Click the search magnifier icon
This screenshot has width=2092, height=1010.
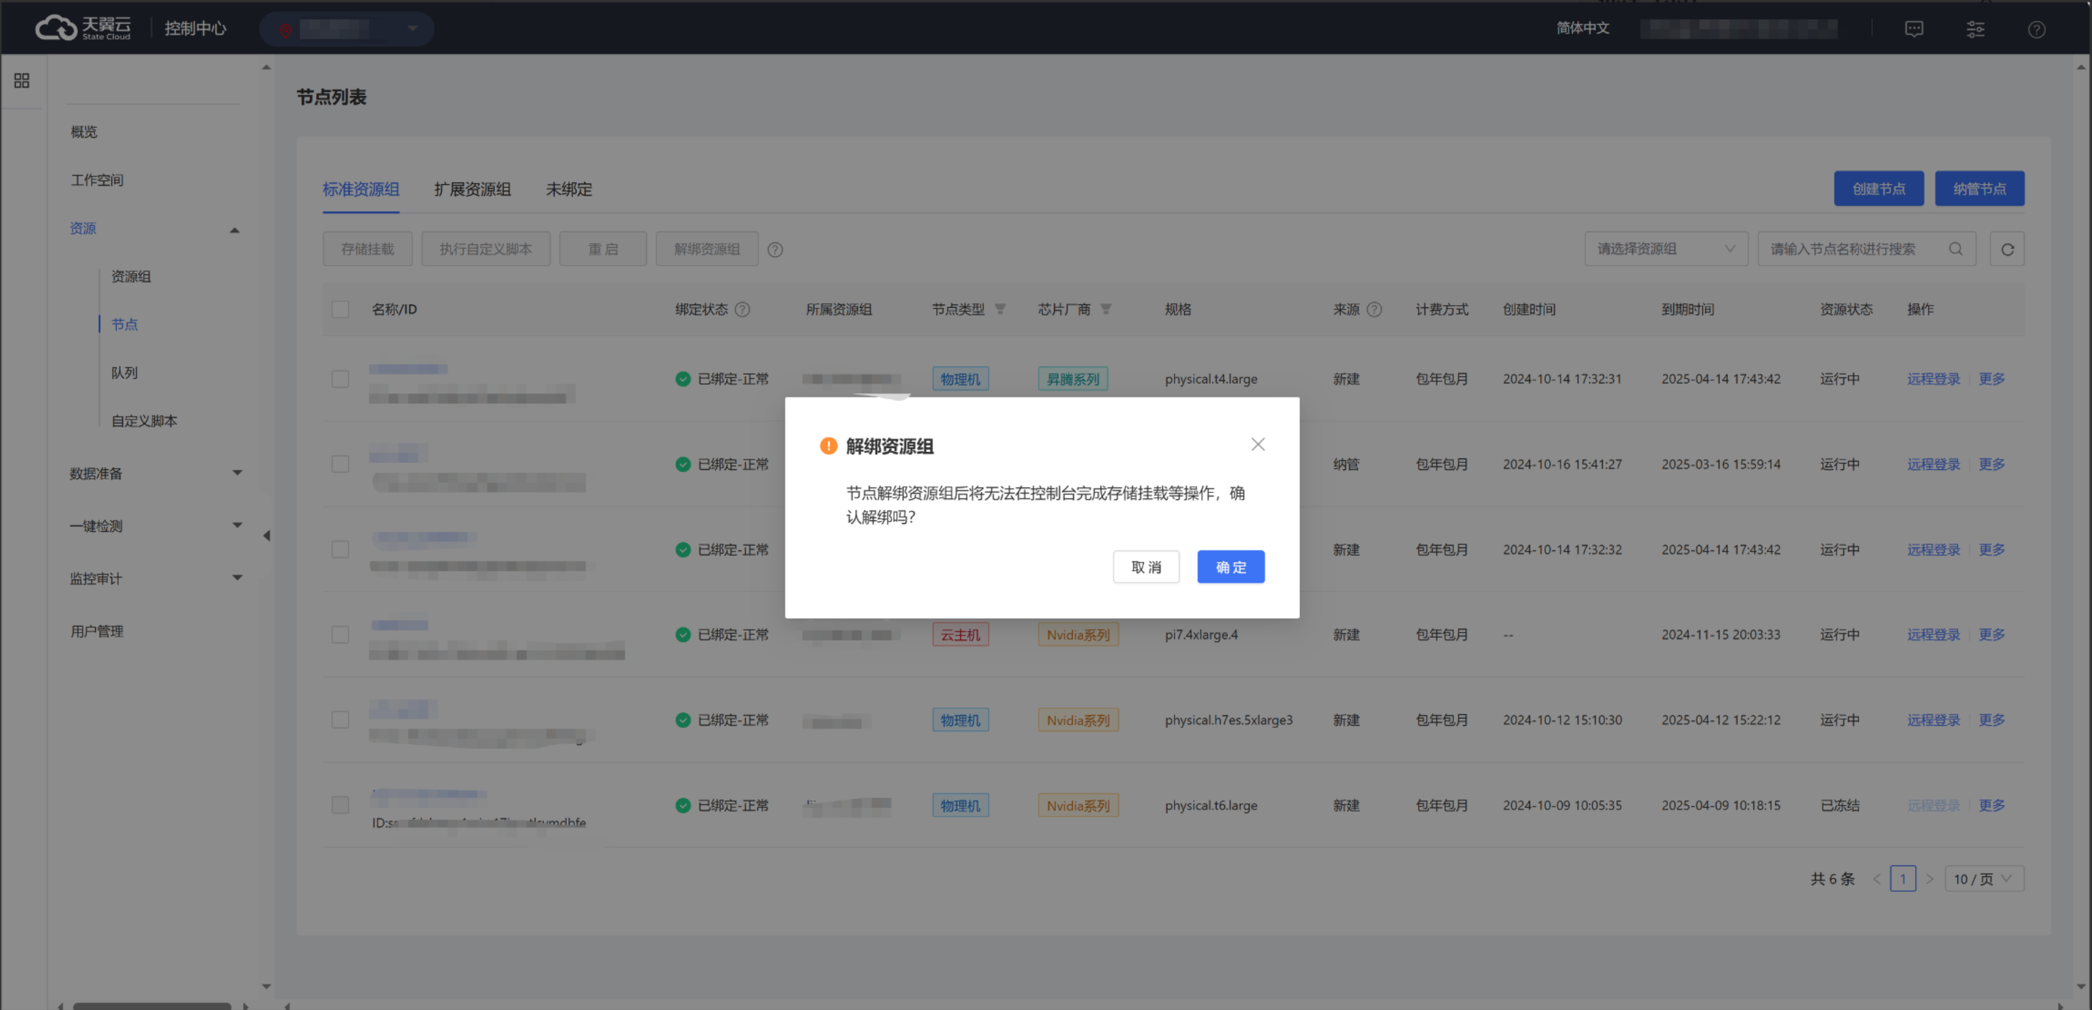(x=1955, y=249)
